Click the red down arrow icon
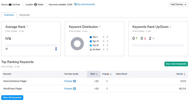 tap(145, 38)
